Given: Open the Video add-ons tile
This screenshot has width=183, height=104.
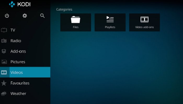Looking at the screenshot, I should tap(145, 22).
